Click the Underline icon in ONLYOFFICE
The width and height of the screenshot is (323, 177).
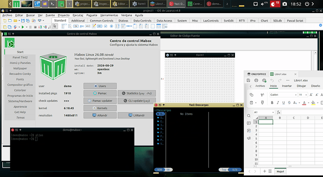point(284,103)
